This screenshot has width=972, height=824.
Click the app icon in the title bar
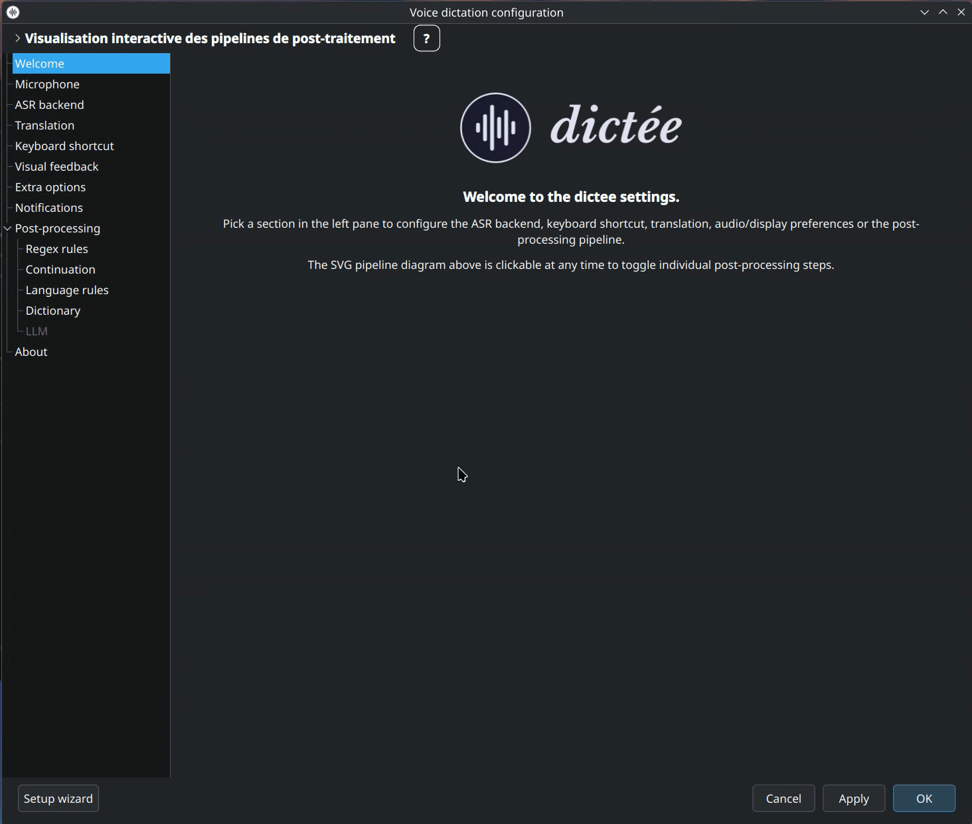coord(13,12)
